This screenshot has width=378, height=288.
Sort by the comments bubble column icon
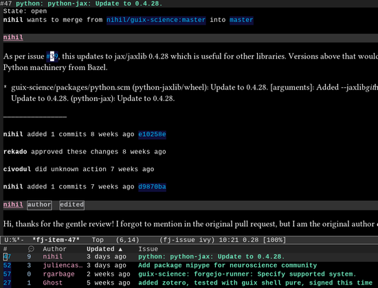point(31,249)
